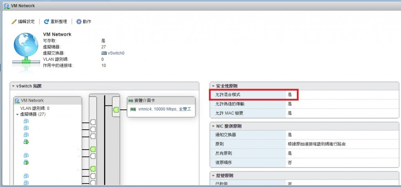Image resolution: width=401 pixels, height=187 pixels.
Task: Click the 是 value of 可存取
Action: [103, 41]
